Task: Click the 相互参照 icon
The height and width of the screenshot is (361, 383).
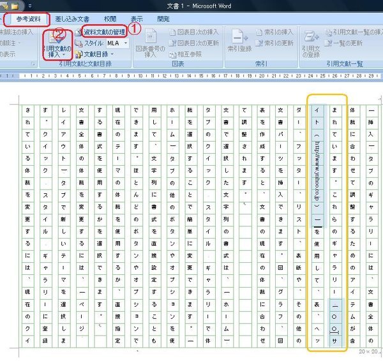Action: click(x=173, y=55)
